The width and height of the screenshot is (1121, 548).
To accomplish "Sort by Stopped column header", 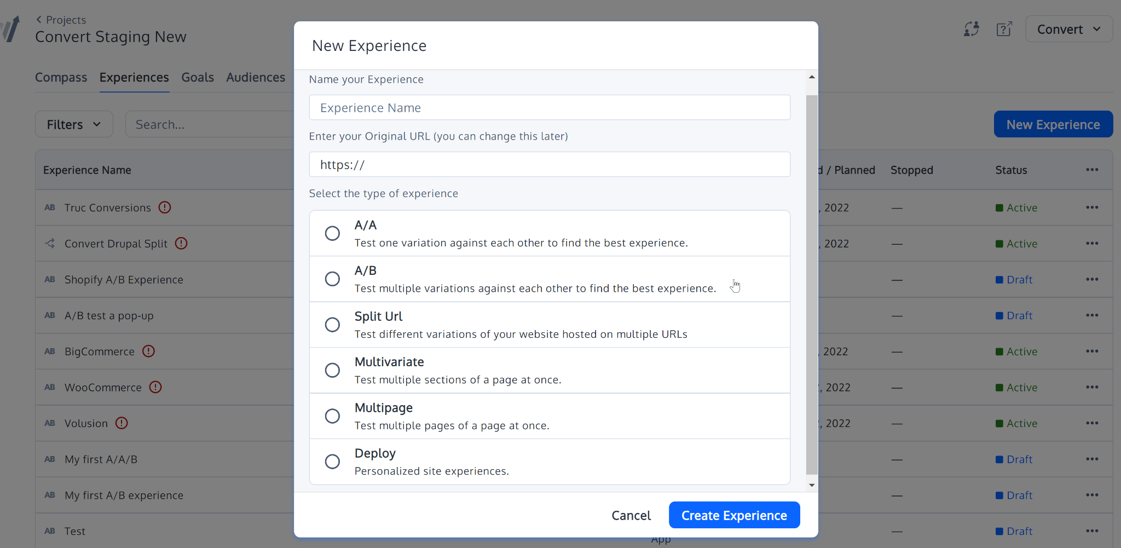I will pos(912,170).
